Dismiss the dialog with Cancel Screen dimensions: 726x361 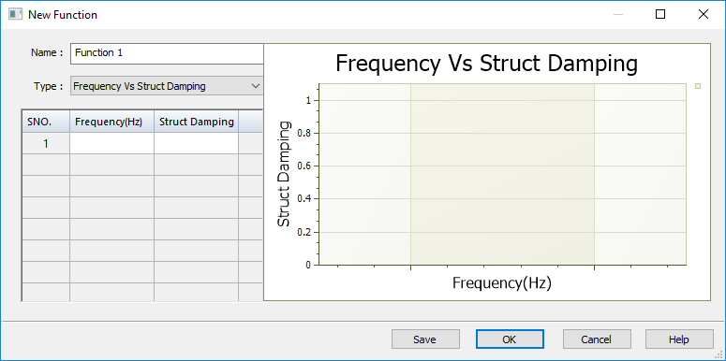(597, 339)
